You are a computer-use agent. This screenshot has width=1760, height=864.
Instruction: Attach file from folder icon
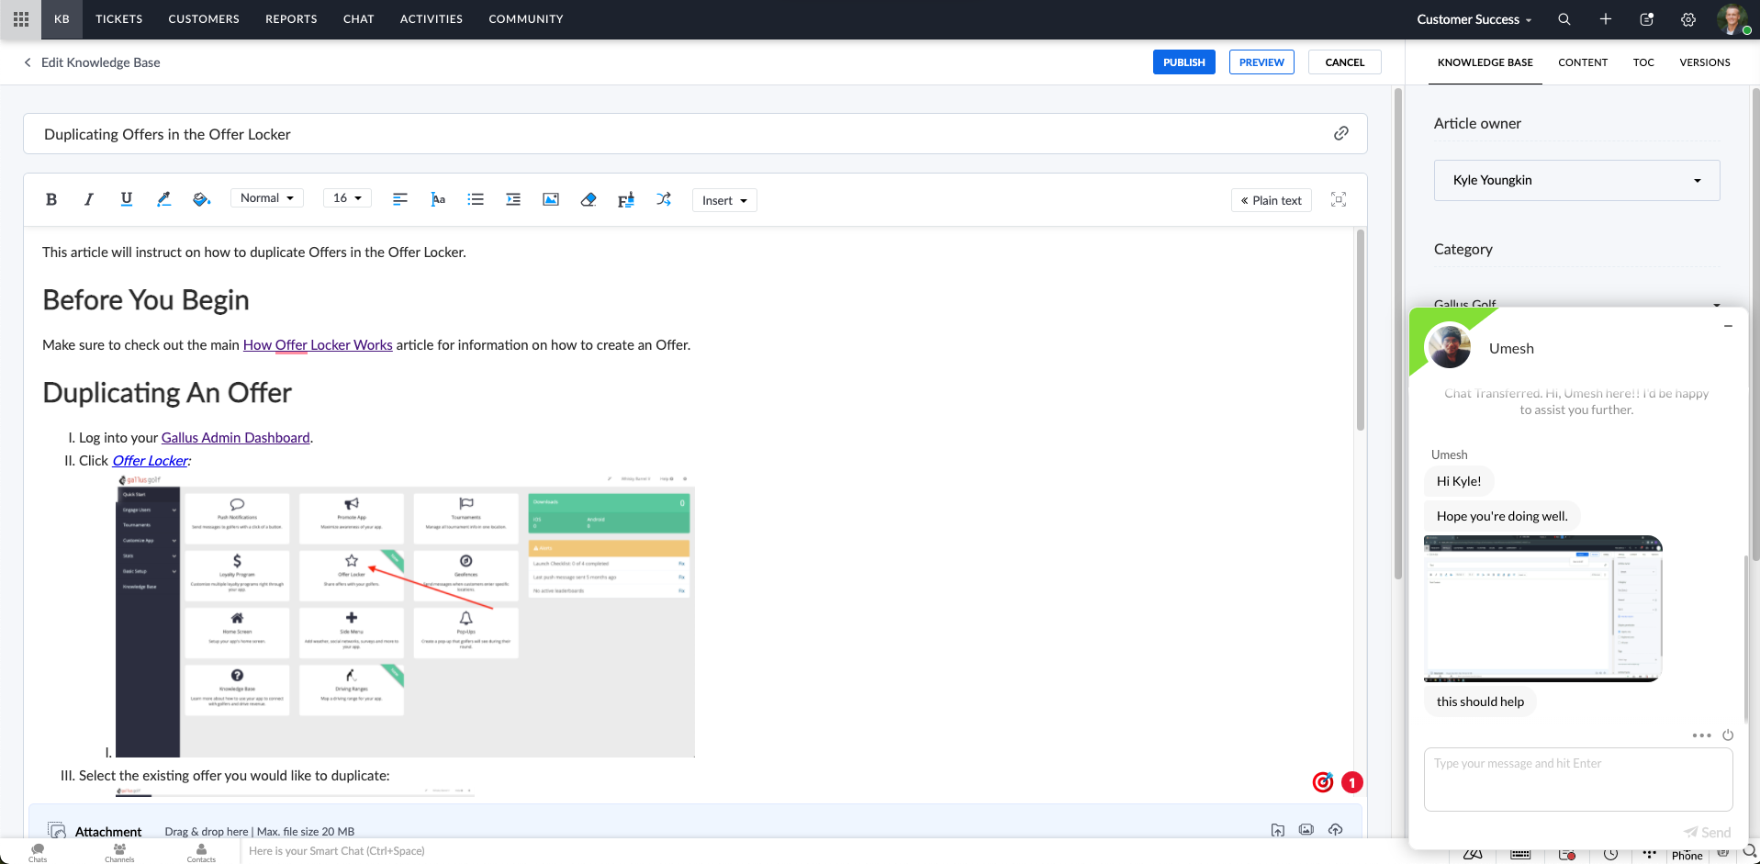[x=1278, y=830]
